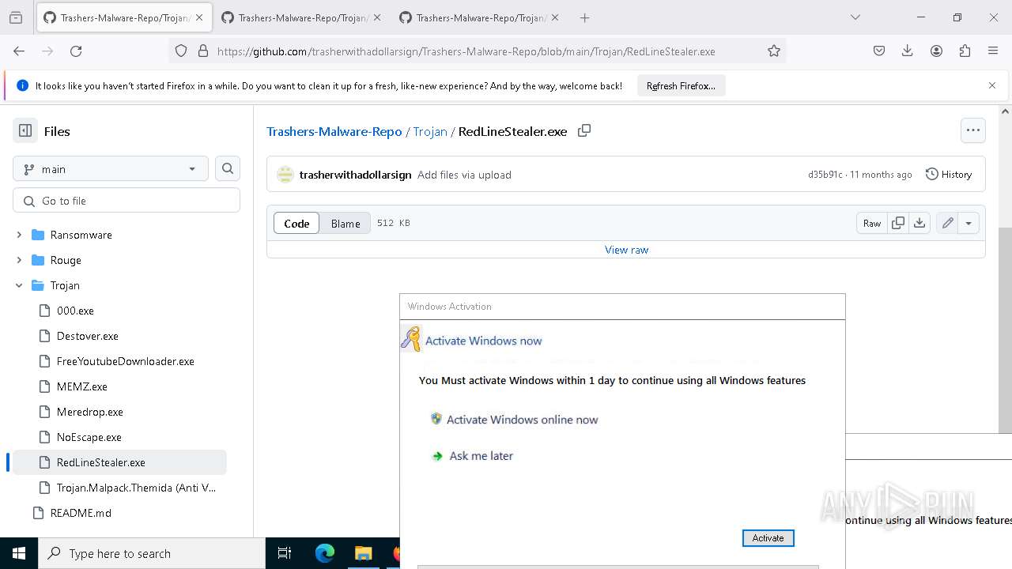Image resolution: width=1012 pixels, height=569 pixels.
Task: Open Task View on the taskbar
Action: pos(285,553)
